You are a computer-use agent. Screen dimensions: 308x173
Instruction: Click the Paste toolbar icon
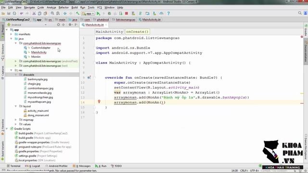click(x=45, y=13)
